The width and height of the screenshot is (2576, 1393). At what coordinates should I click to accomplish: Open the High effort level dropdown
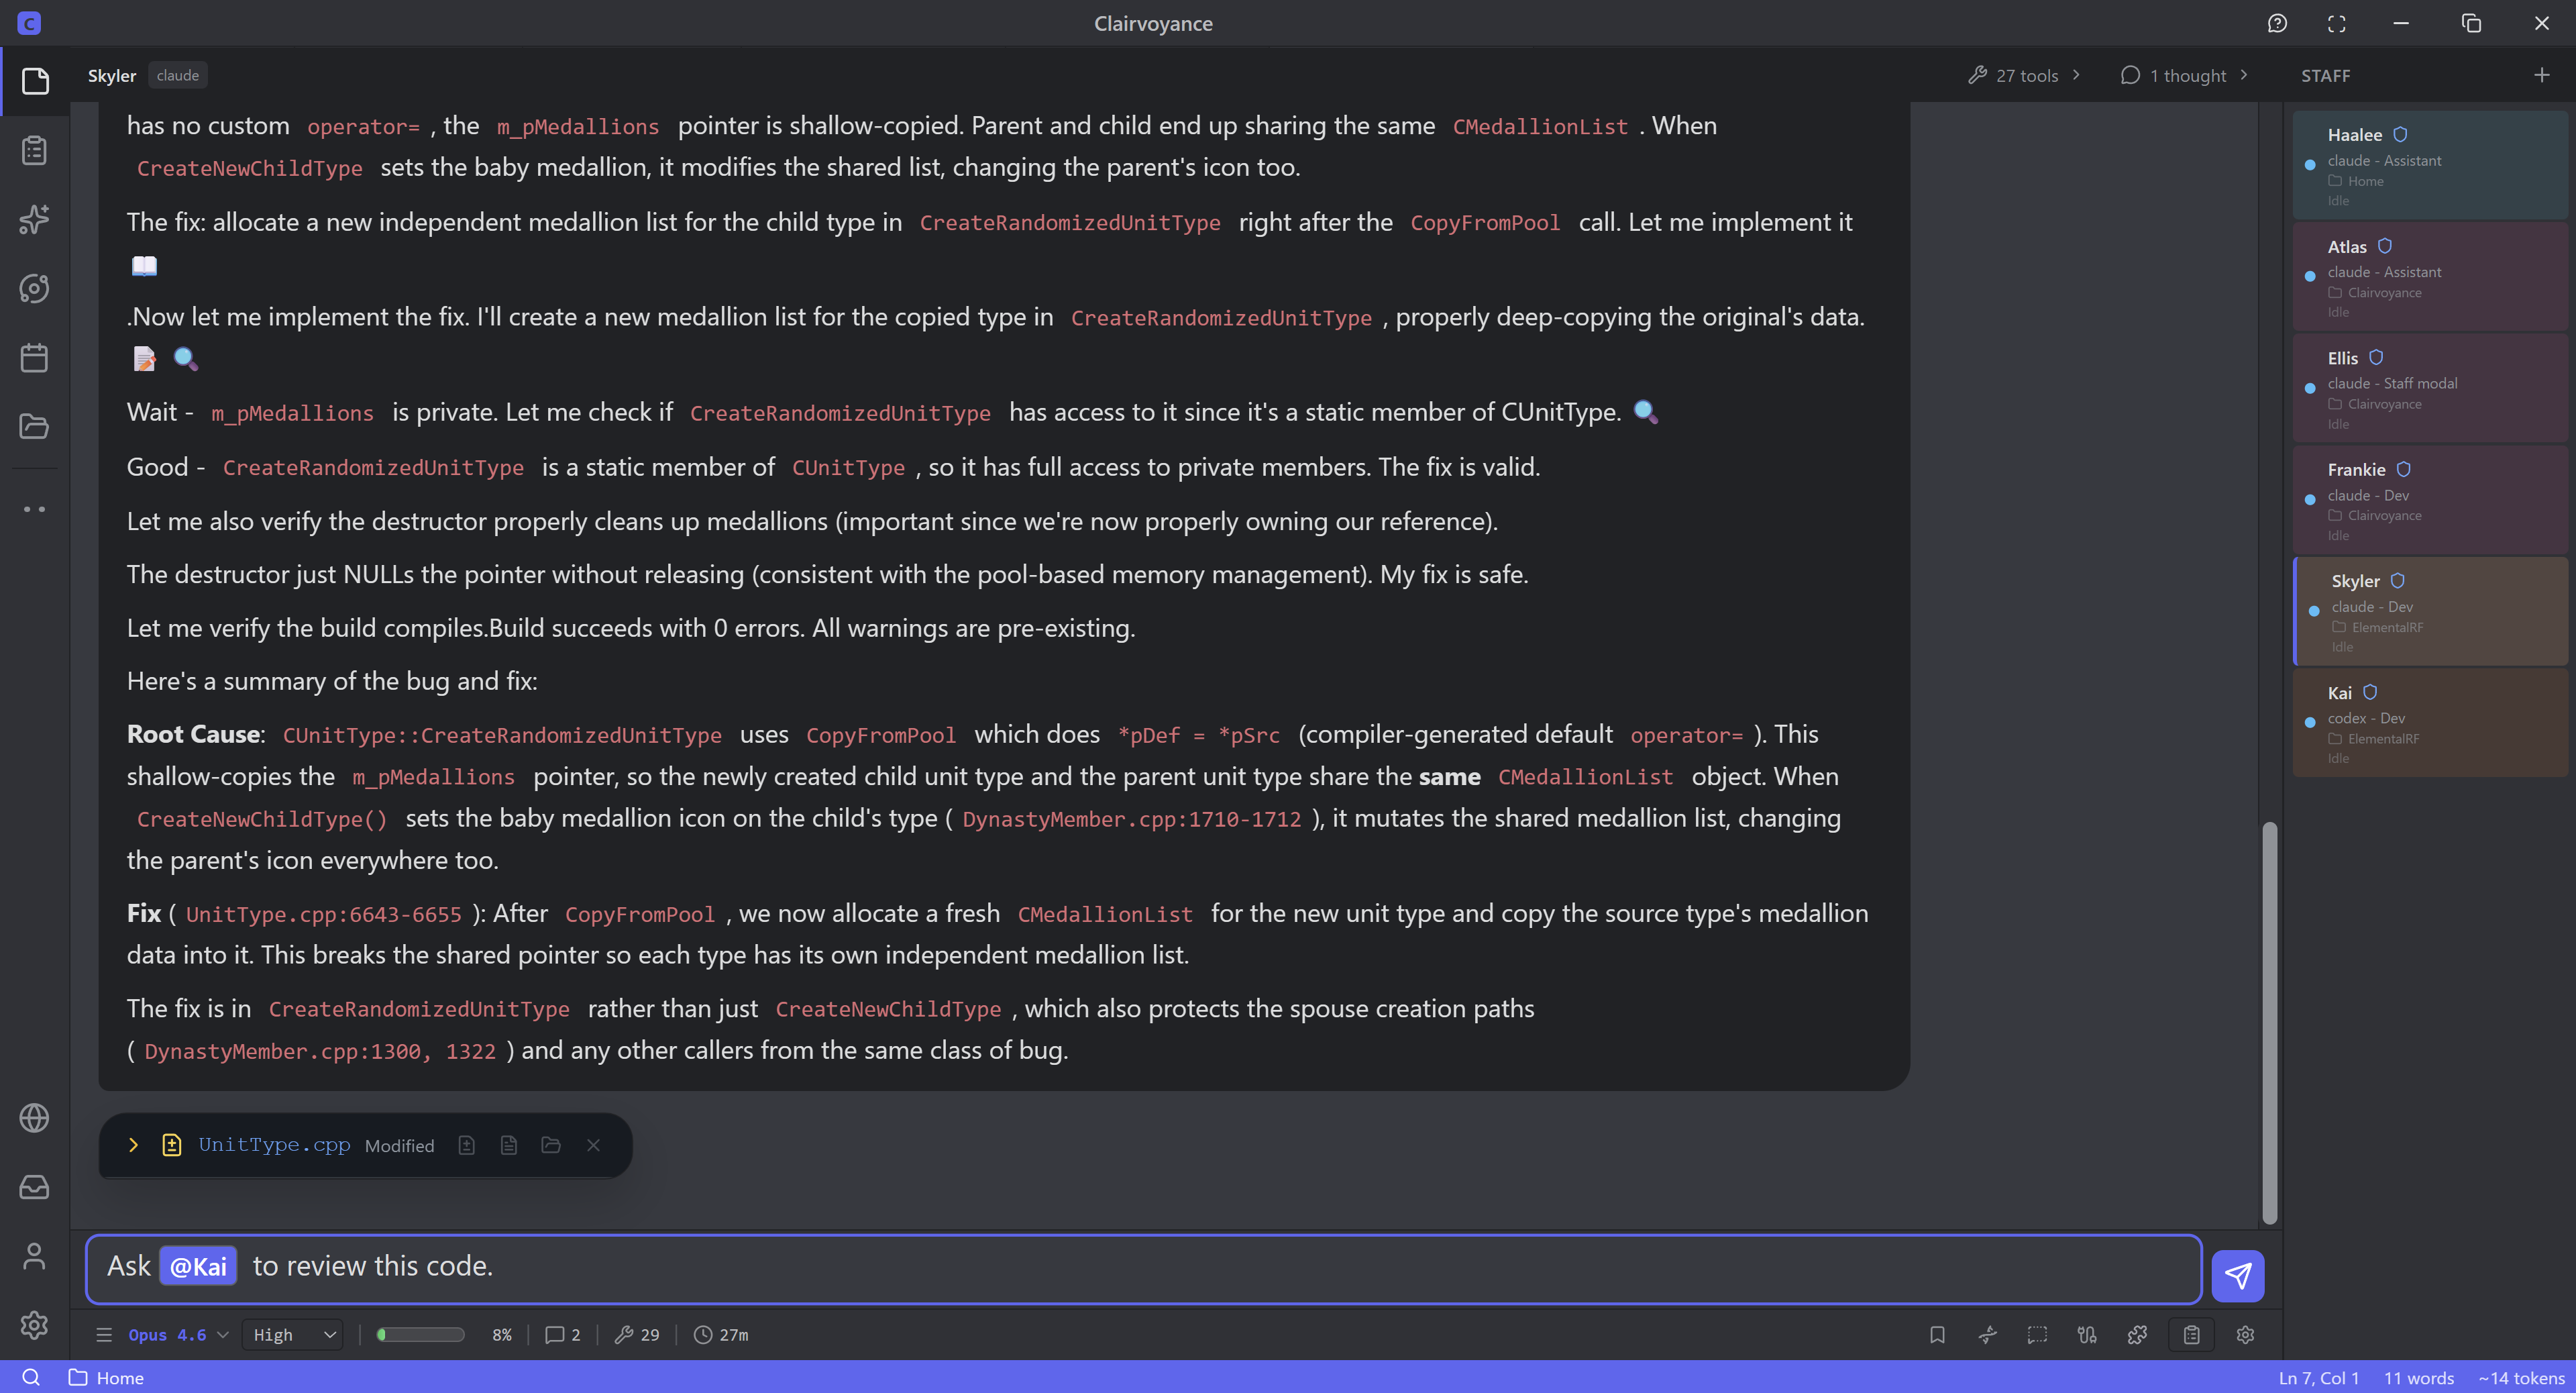(x=293, y=1335)
